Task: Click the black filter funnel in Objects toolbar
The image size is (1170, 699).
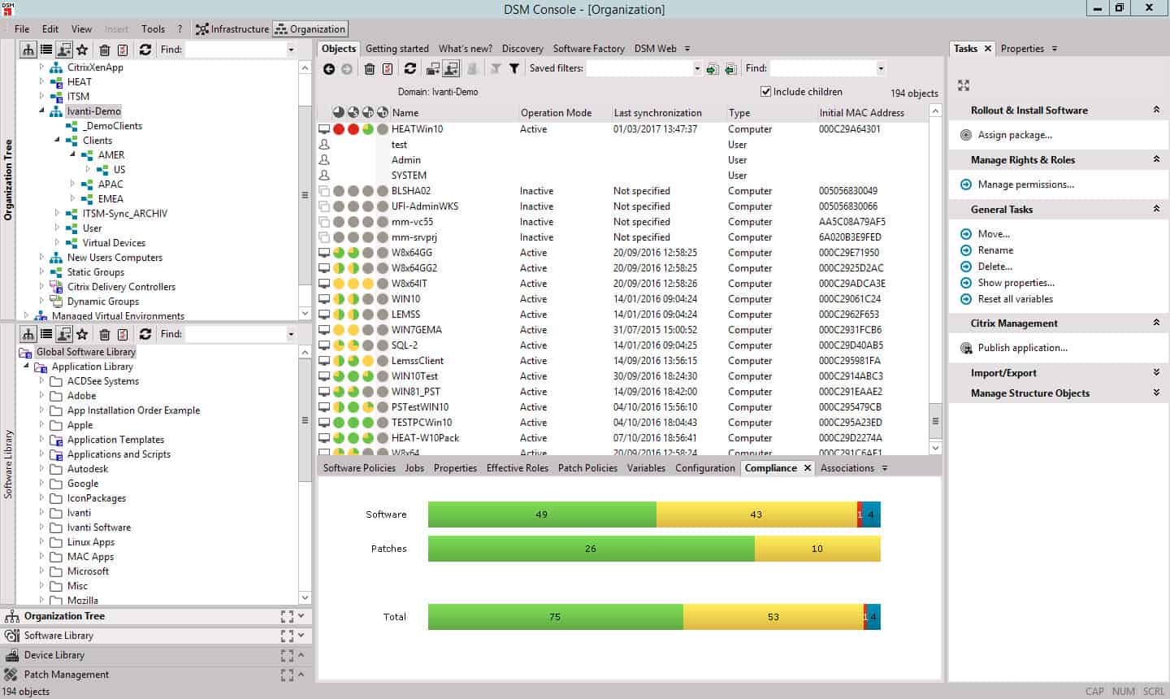Action: point(514,69)
